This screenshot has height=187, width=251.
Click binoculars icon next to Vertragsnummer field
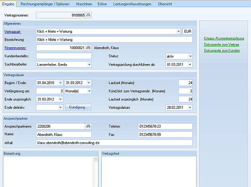coord(89,15)
